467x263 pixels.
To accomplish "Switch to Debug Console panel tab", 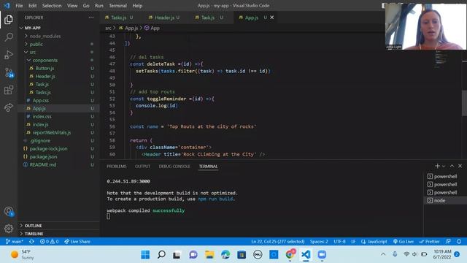I will click(x=174, y=167).
